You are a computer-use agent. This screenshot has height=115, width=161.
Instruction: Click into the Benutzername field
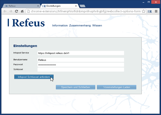80,60
